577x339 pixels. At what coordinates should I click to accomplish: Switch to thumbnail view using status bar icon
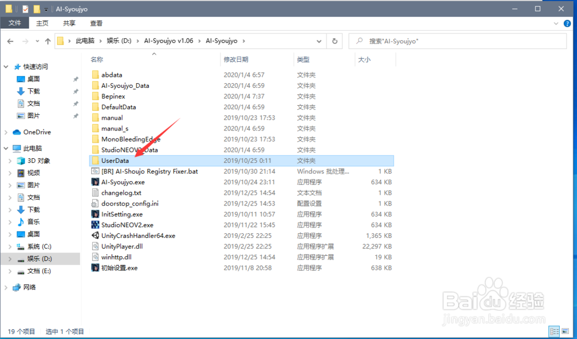pyautogui.click(x=565, y=331)
